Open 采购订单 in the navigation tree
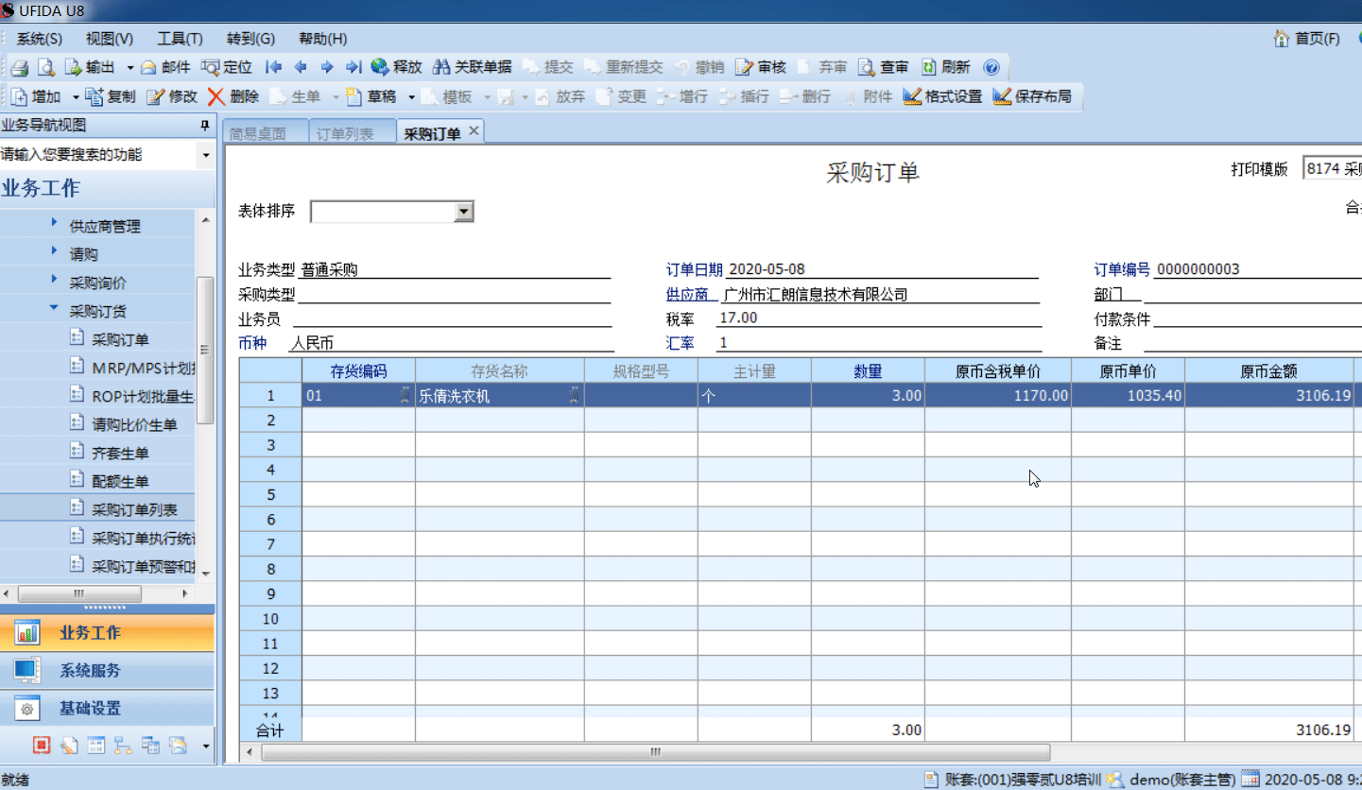 120,339
